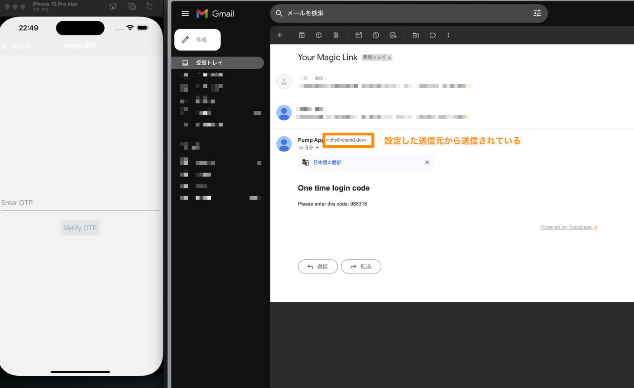Screen dimensions: 634x388
Task: Open second collapsed message blue avatar
Action: tap(284, 112)
